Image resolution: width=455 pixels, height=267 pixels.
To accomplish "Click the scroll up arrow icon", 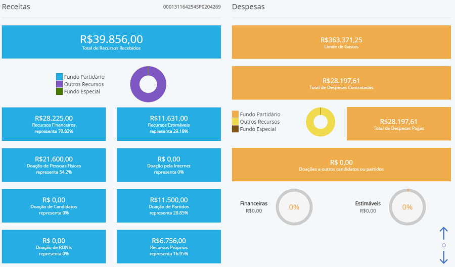I will 443,233.
